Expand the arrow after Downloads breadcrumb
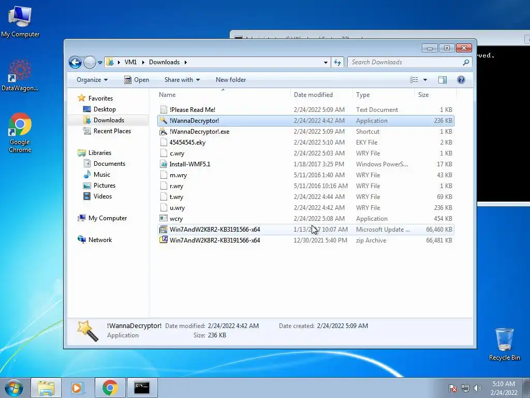The height and width of the screenshot is (398, 530). (186, 62)
